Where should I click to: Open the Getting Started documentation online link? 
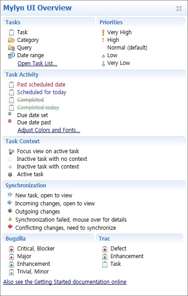pos(65,282)
